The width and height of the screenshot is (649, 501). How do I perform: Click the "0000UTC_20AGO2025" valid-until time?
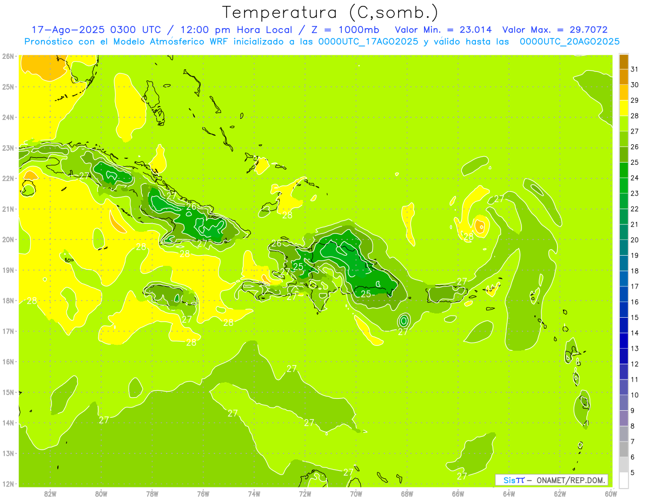569,41
